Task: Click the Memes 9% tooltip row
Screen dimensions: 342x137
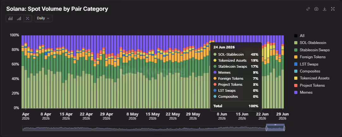Action: [x=236, y=72]
